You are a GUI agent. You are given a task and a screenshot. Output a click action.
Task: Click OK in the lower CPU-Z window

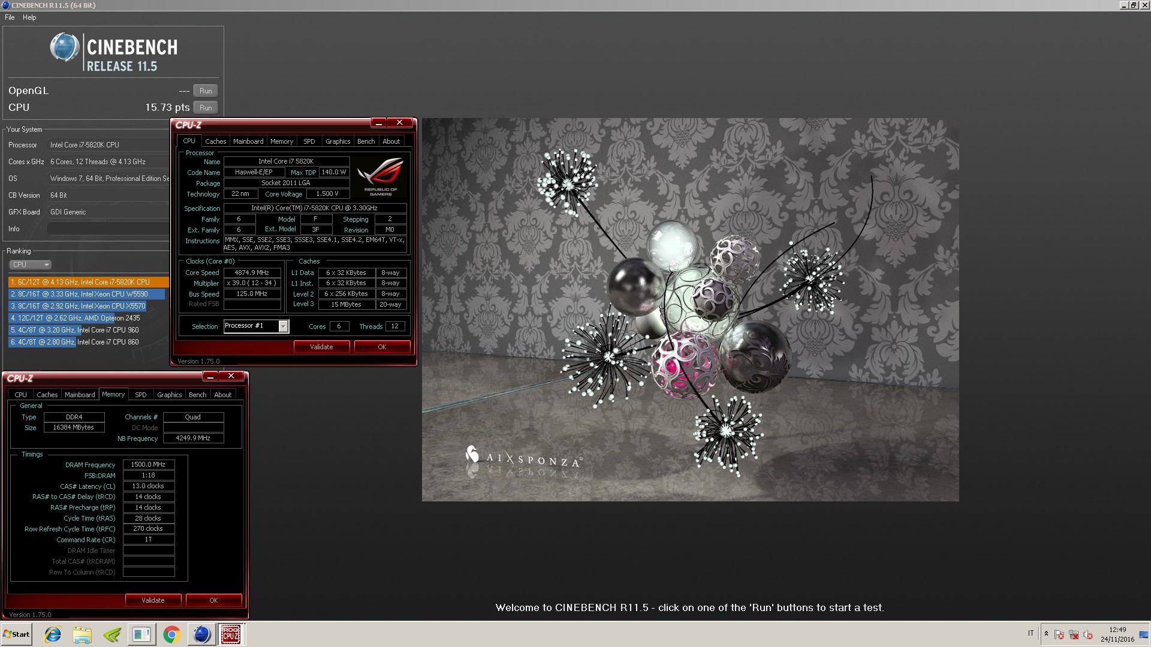coord(213,600)
